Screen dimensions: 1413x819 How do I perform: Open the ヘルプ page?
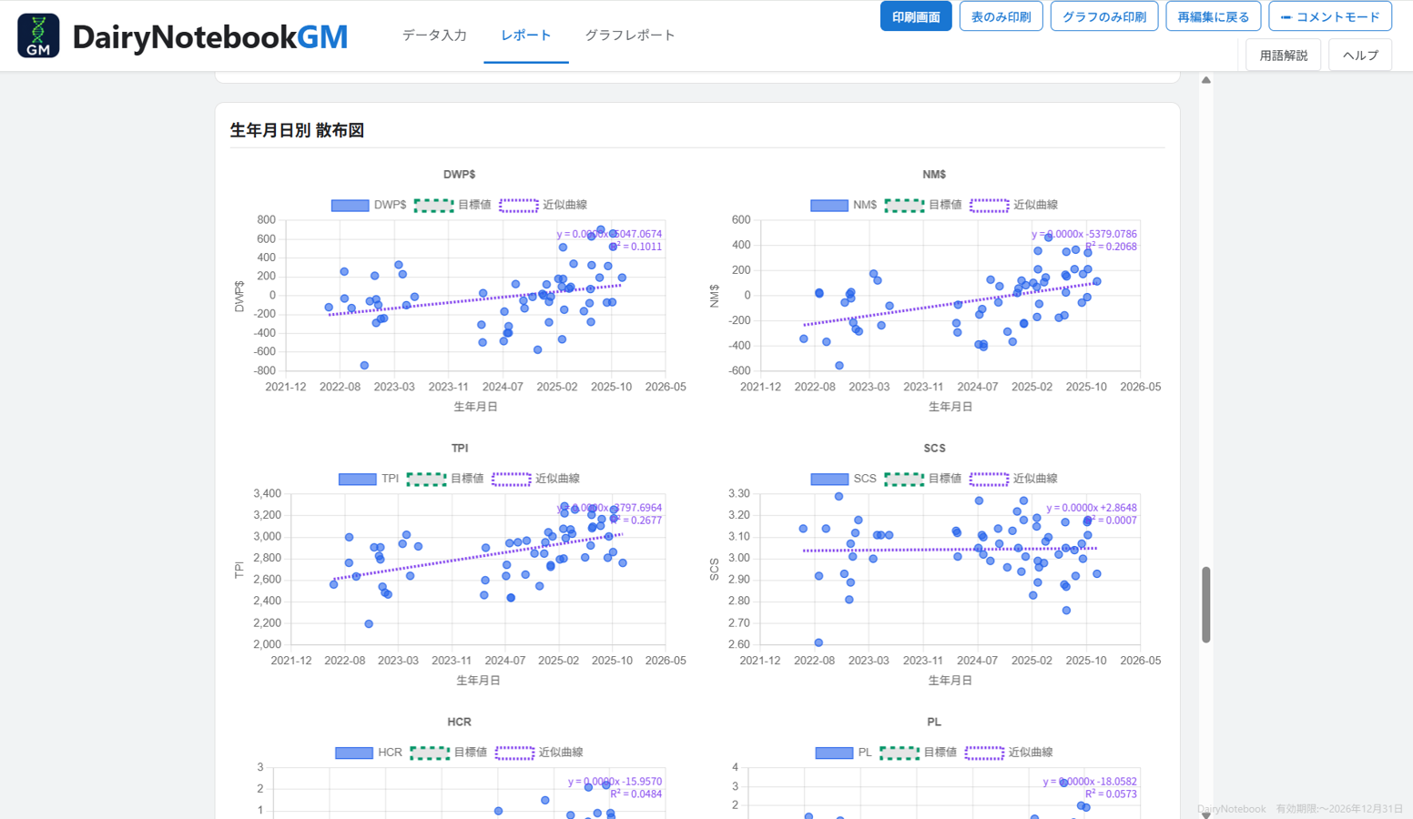(x=1360, y=56)
